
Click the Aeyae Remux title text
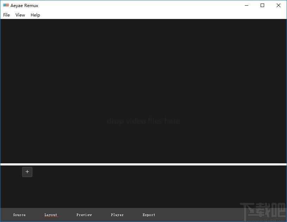tap(24, 6)
